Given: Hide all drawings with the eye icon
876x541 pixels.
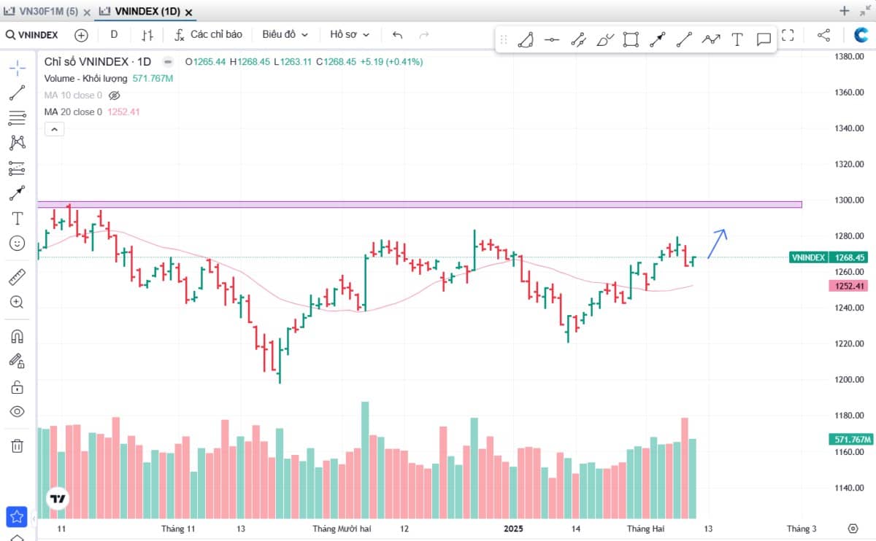Looking at the screenshot, I should pos(18,411).
